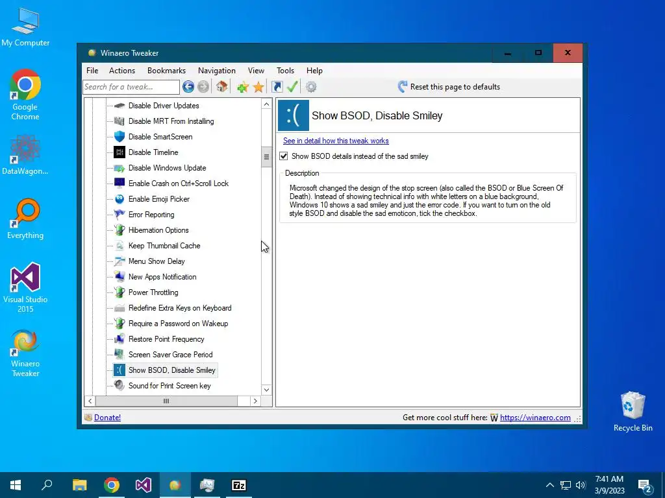
Task: Click the Search for a tweak field
Action: point(131,87)
